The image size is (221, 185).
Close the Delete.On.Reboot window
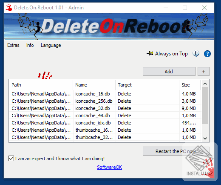[x=204, y=8]
